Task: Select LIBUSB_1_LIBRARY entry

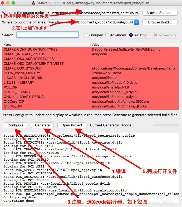Action: [x=19, y=83]
